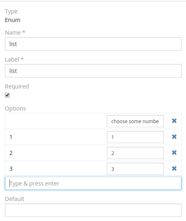This screenshot has width=186, height=221.
Task: Edit the 'choose some numbe' label field
Action: tap(135, 121)
